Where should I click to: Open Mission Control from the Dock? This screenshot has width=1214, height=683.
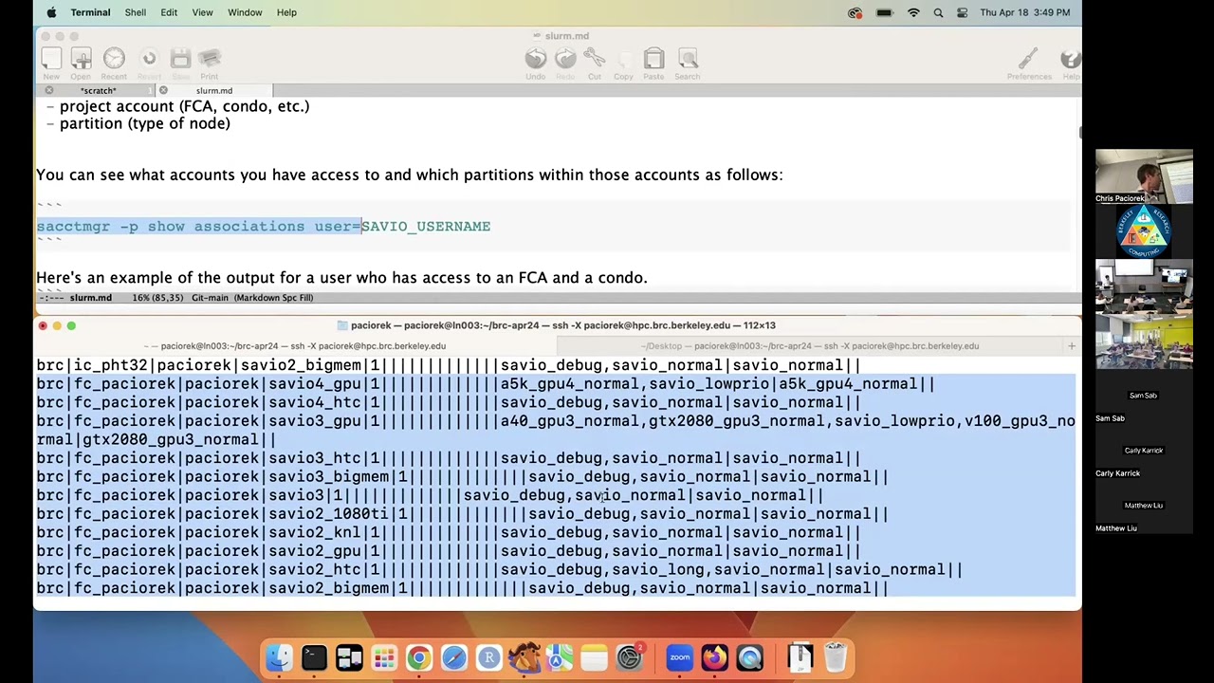point(349,657)
